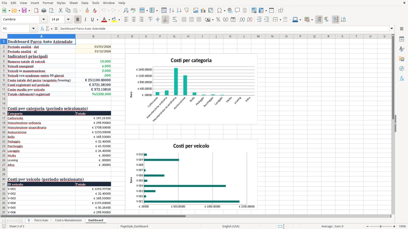Click the 100% zoom level
This screenshot has height=229, width=408.
(402, 226)
